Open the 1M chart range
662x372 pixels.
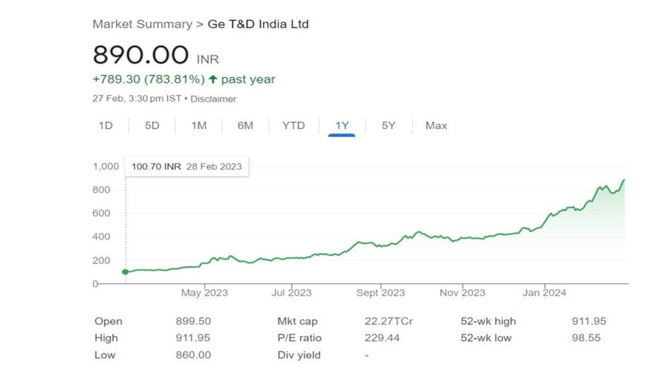[198, 125]
